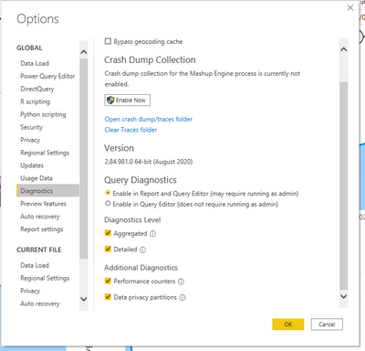Click the info icon beside Data privacy partitions
This screenshot has width=365, height=351.
pyautogui.click(x=182, y=298)
